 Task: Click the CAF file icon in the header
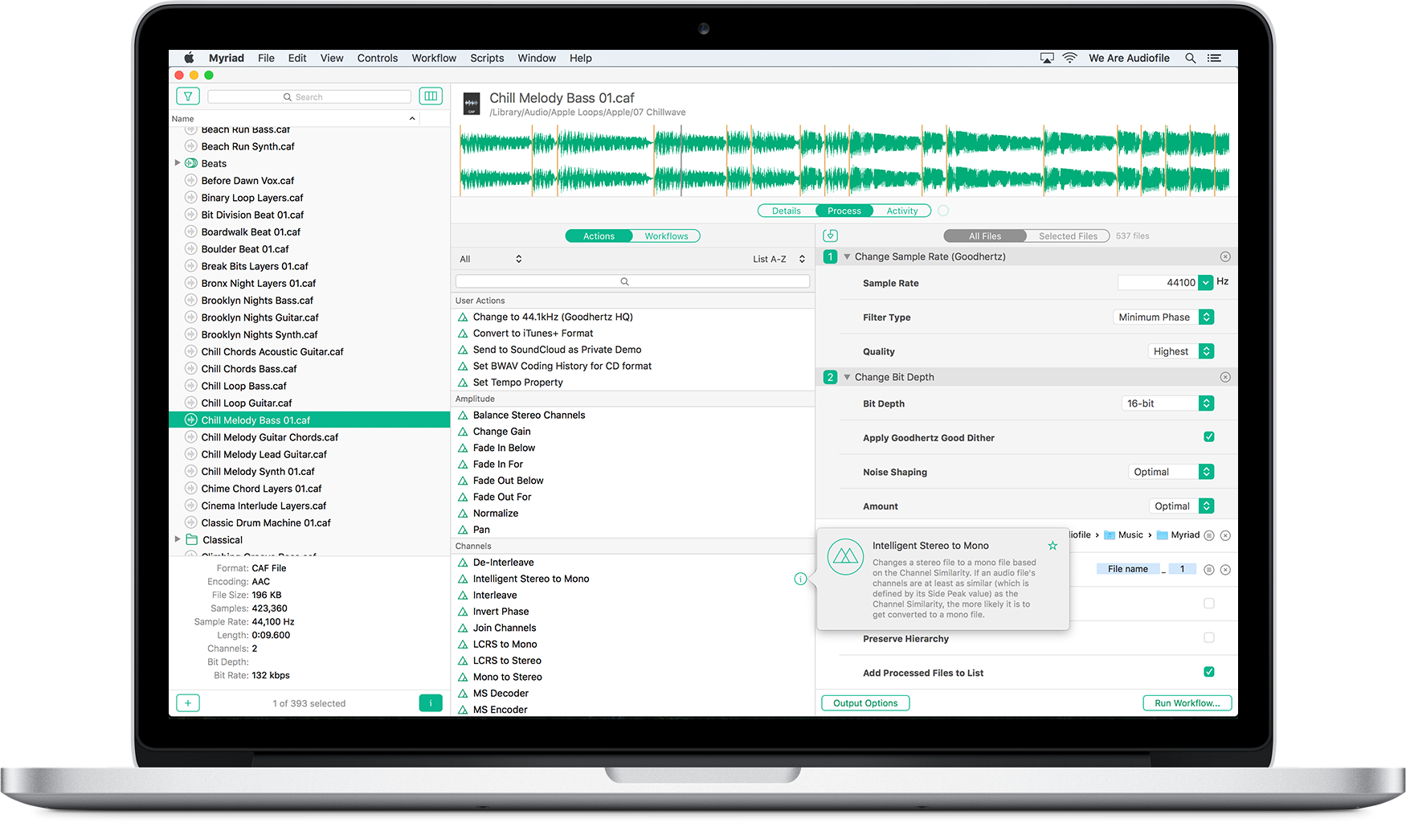point(472,104)
